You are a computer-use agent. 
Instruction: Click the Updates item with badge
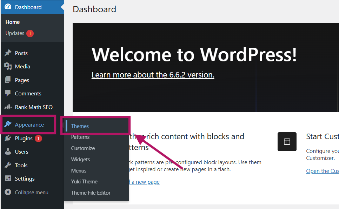pyautogui.click(x=19, y=33)
